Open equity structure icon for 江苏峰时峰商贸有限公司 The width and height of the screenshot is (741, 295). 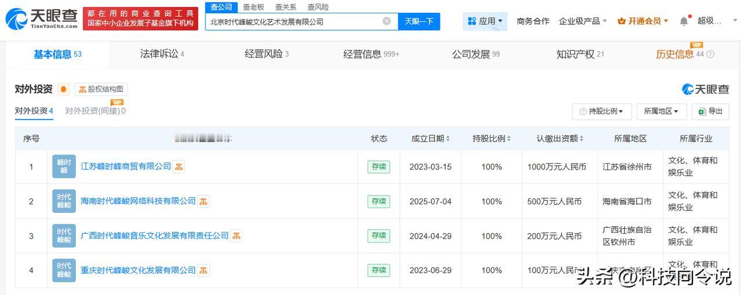179,167
